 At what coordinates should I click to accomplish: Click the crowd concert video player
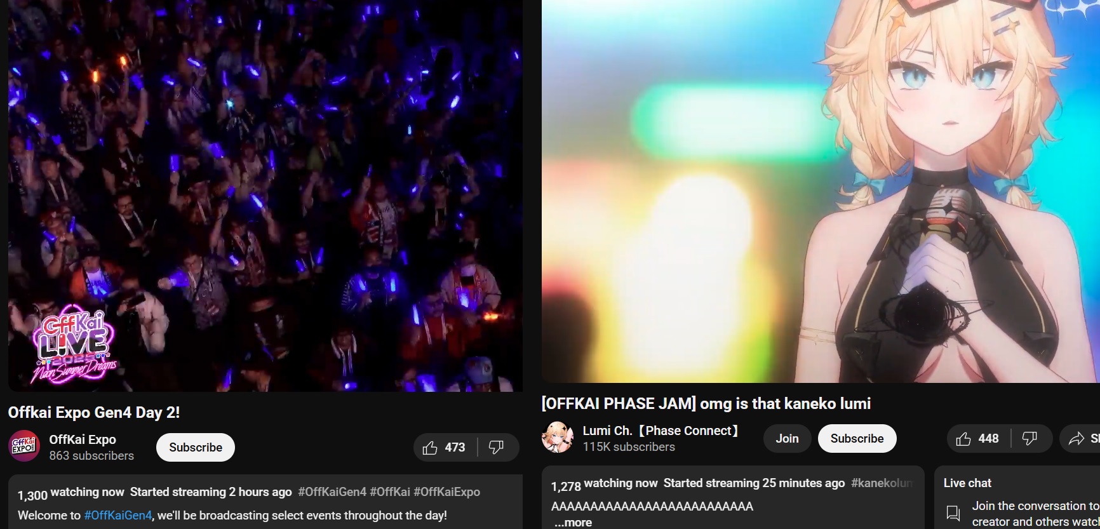click(265, 196)
